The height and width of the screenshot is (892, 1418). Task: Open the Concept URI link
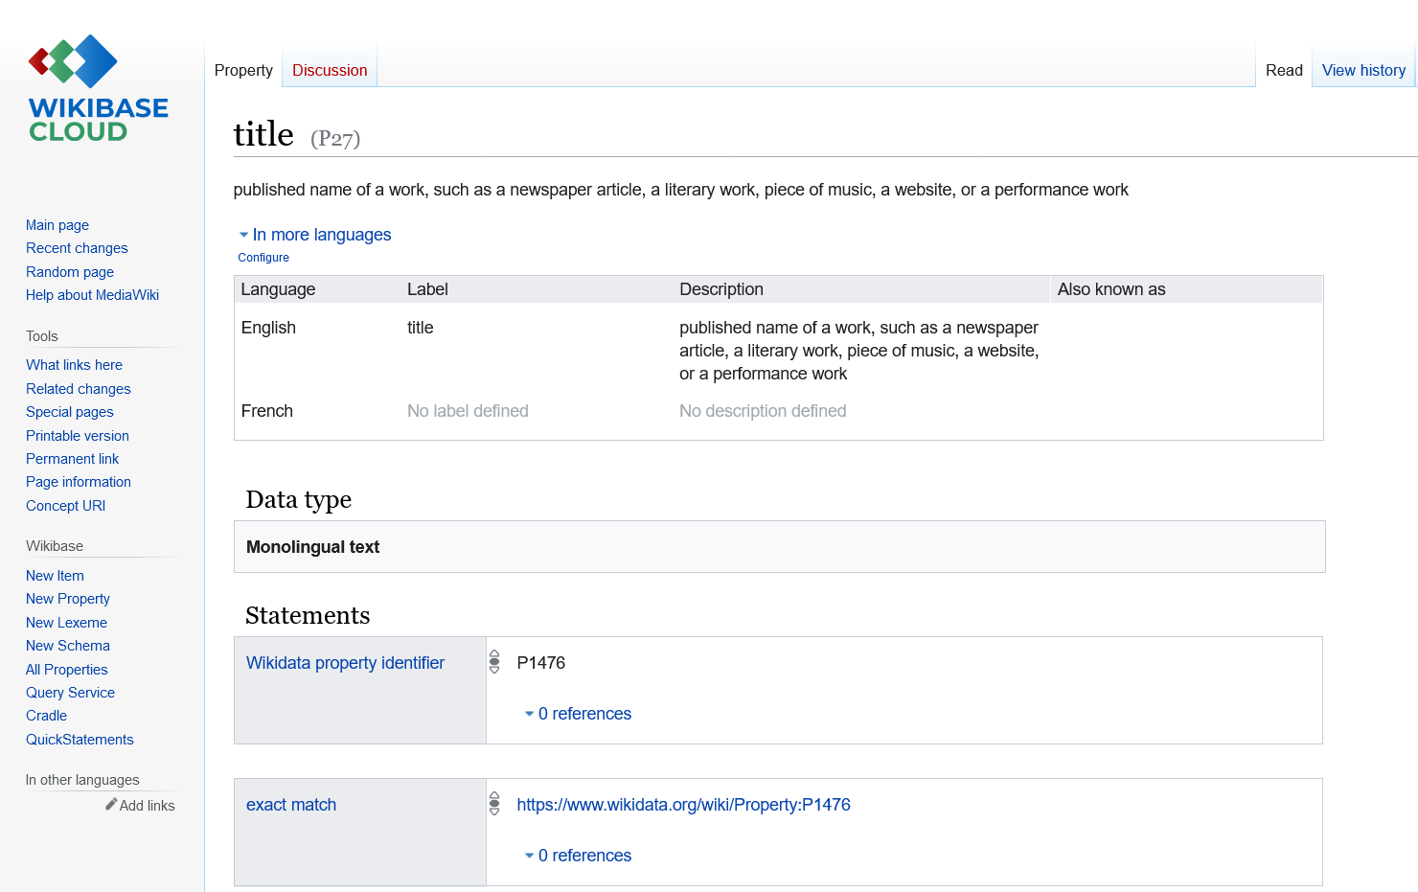tap(65, 506)
